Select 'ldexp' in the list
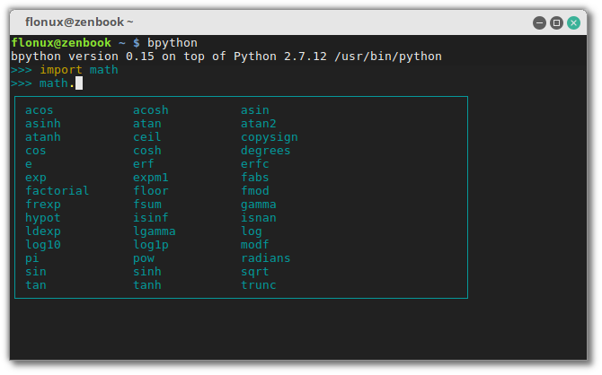The width and height of the screenshot is (602, 375). coord(43,231)
